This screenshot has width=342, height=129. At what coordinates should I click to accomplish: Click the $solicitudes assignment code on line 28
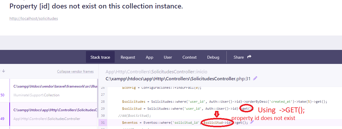[x=225, y=102]
